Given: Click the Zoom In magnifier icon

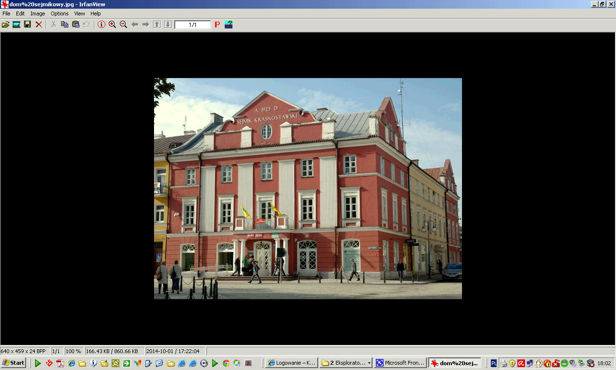Looking at the screenshot, I should 112,25.
